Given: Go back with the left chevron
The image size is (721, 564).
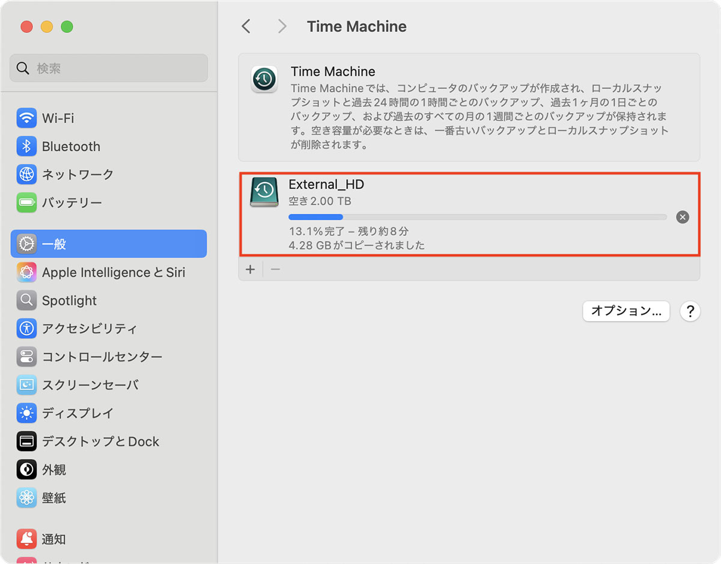Looking at the screenshot, I should (246, 26).
